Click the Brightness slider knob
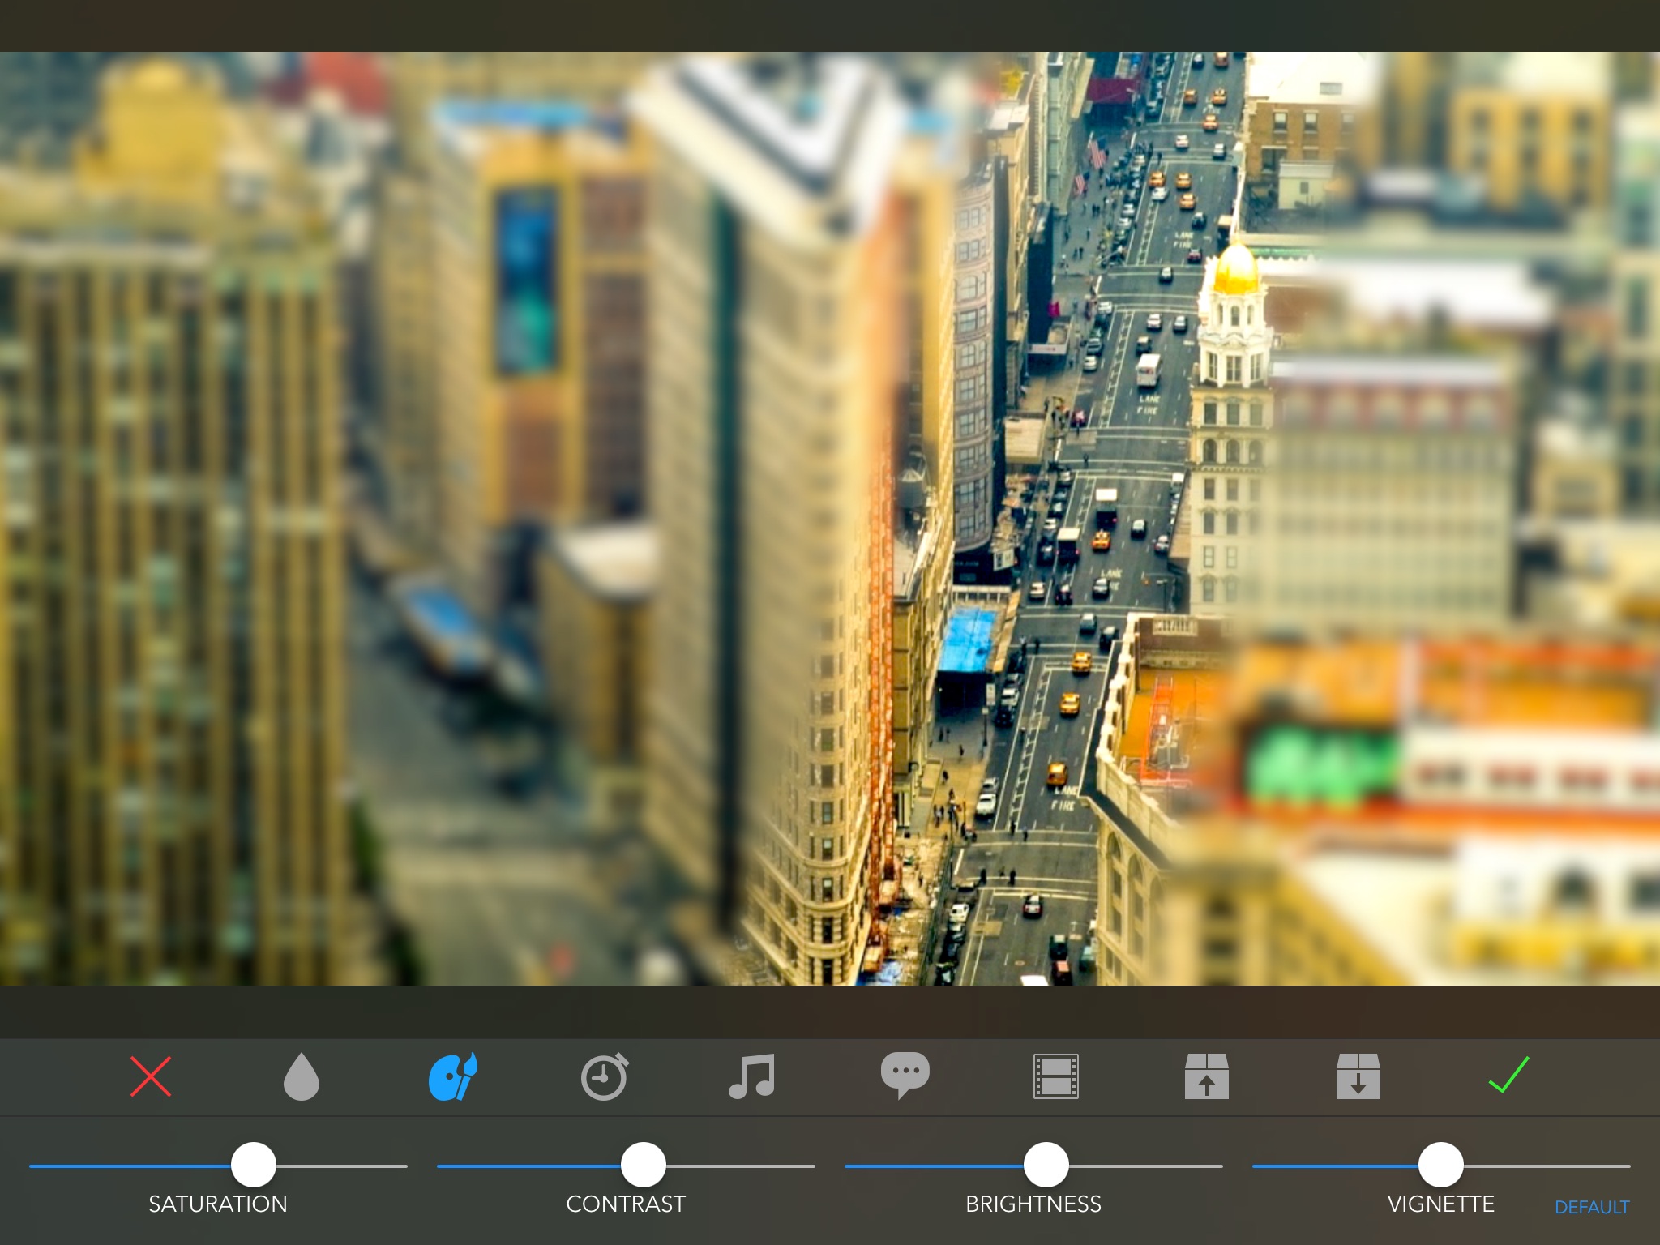1660x1245 pixels. (x=1046, y=1165)
